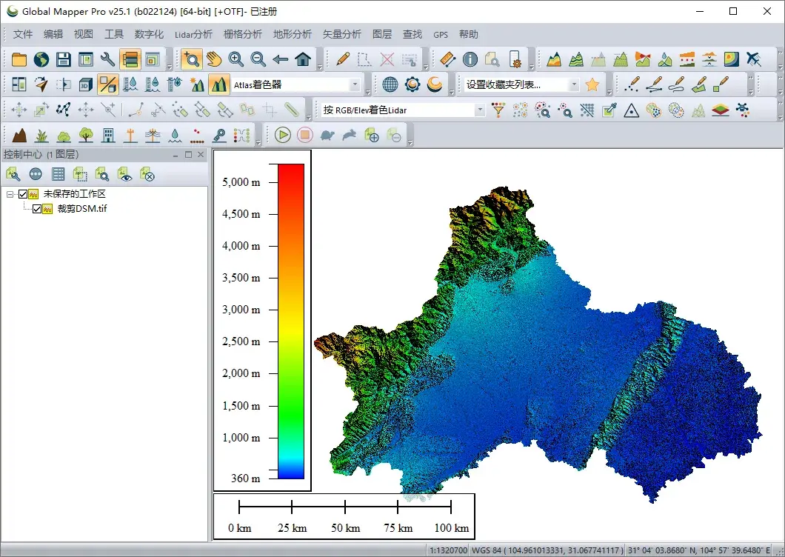Open the 文件 menu
Image resolution: width=785 pixels, height=557 pixels.
(x=23, y=34)
